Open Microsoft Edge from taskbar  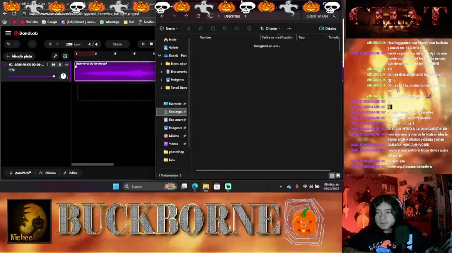pos(195,187)
